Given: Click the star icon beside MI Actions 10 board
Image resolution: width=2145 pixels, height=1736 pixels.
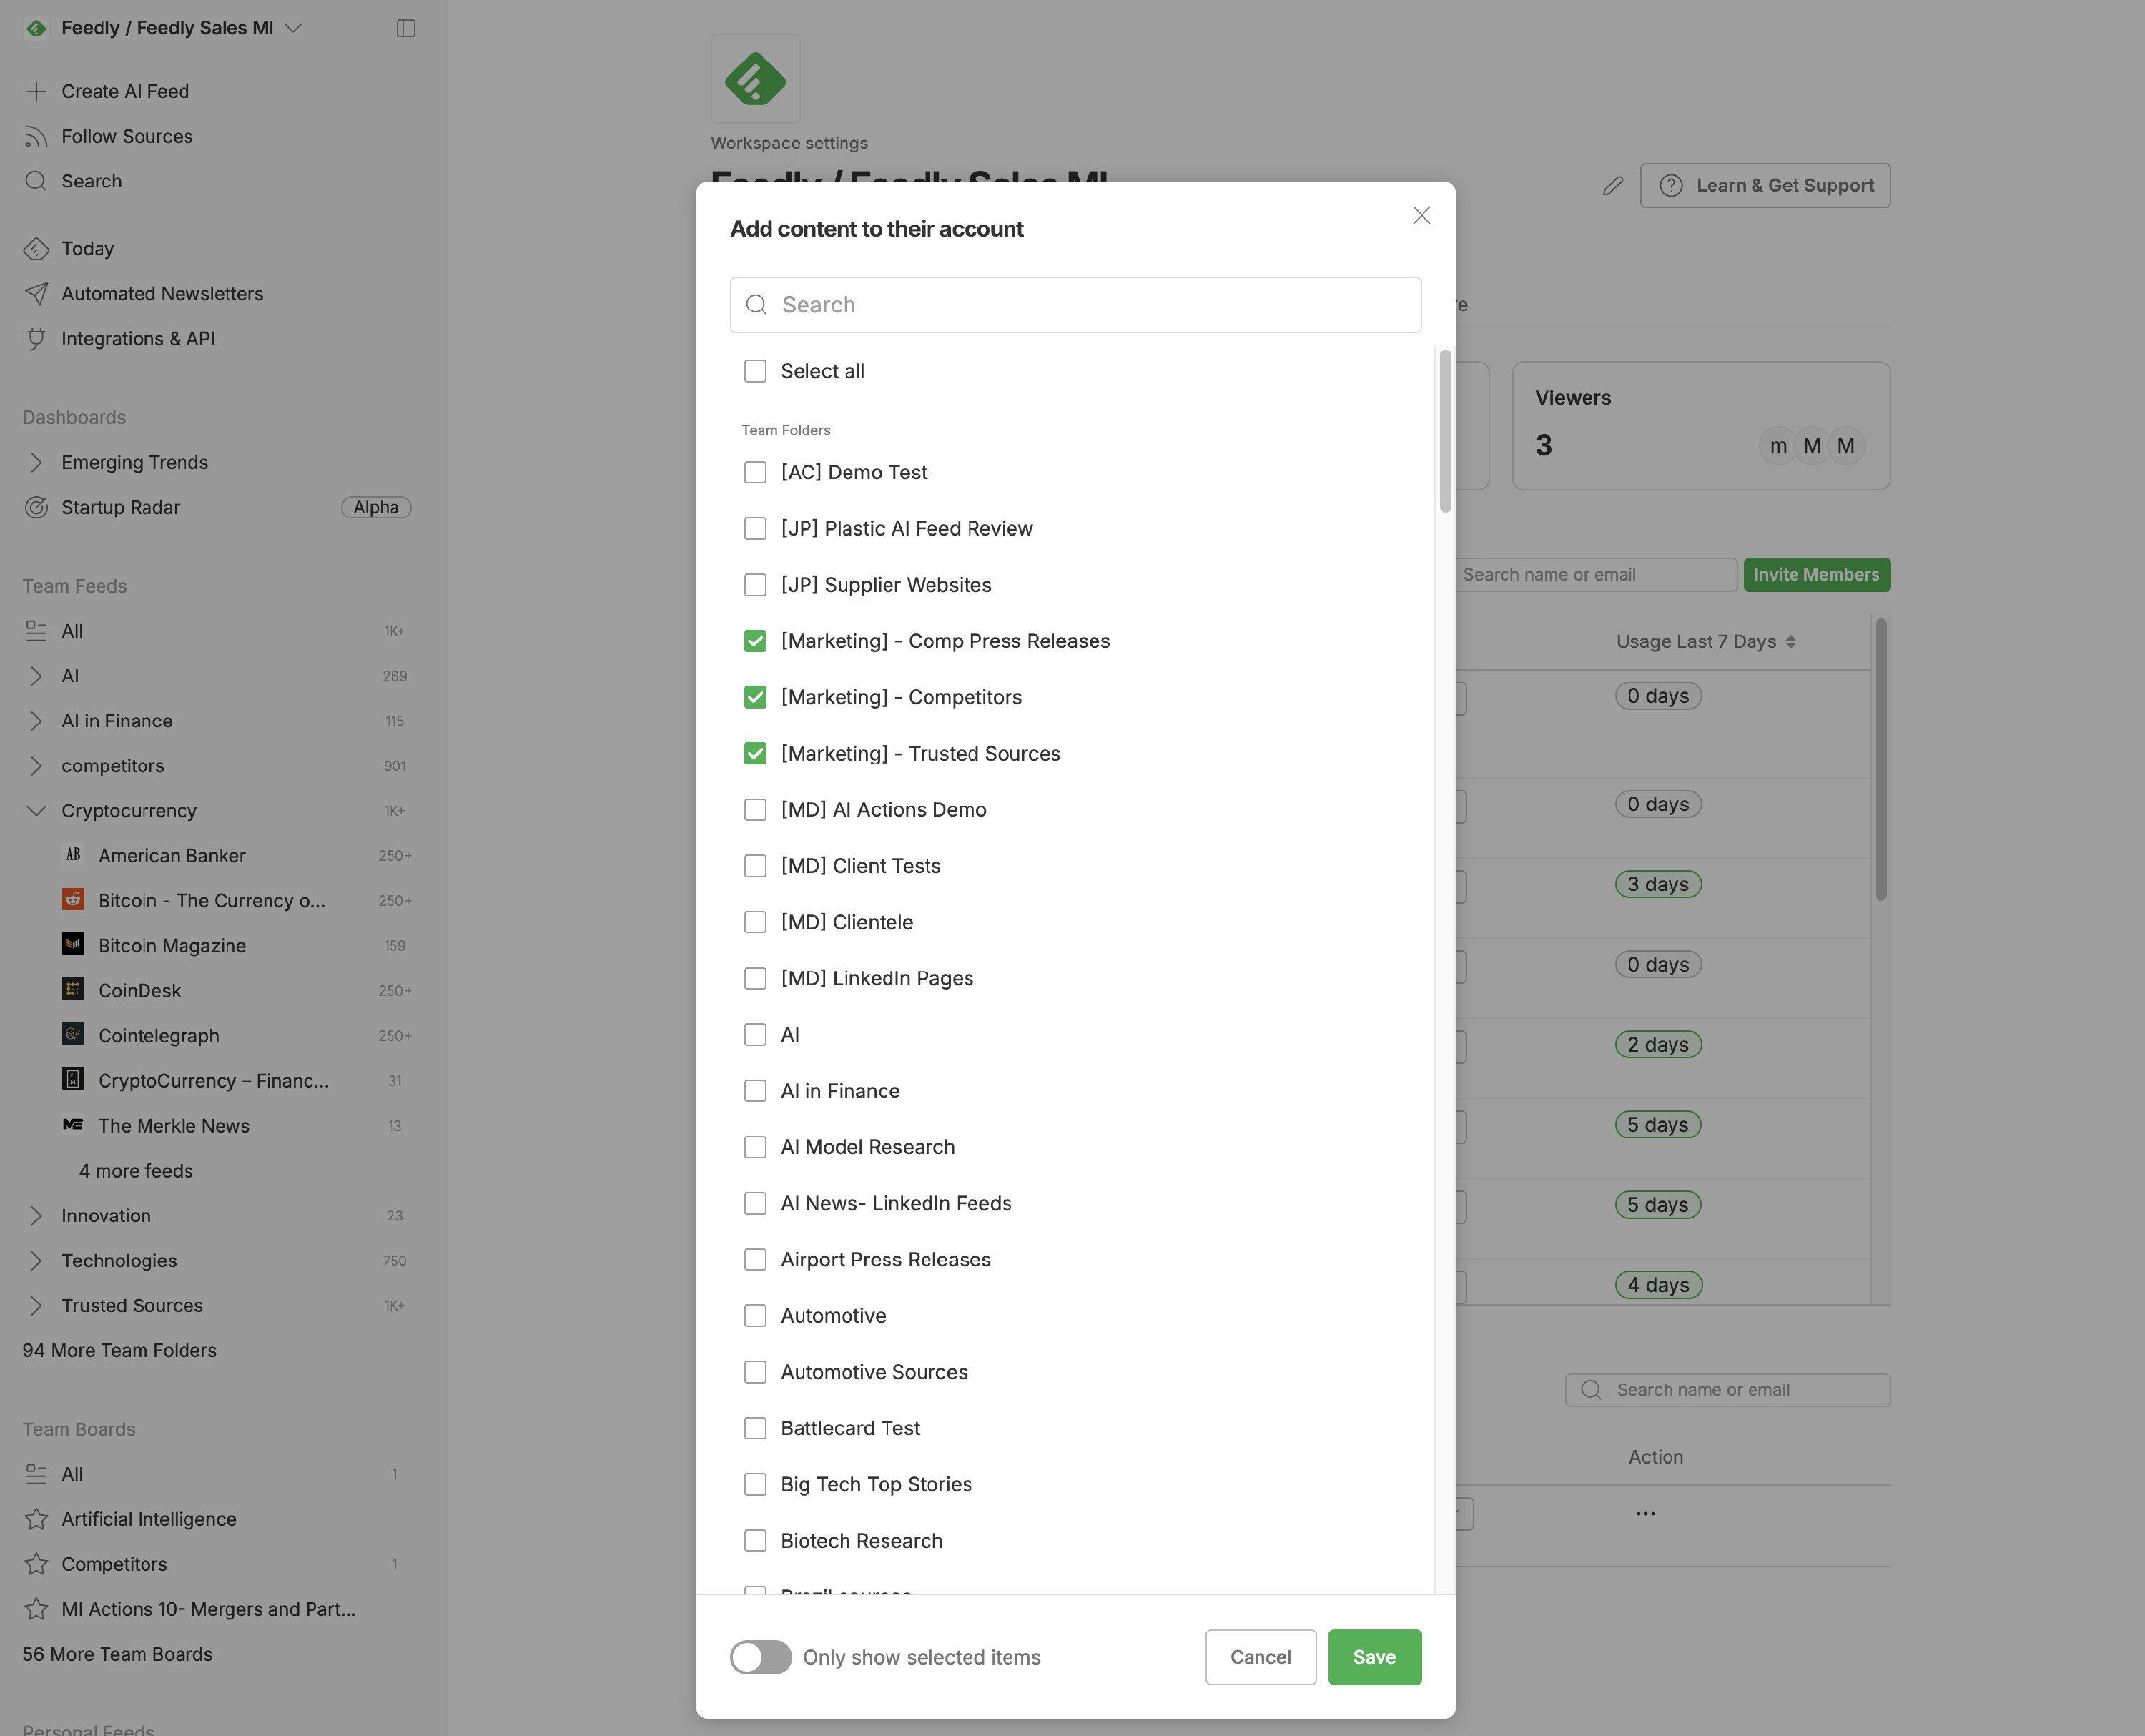Looking at the screenshot, I should pyautogui.click(x=36, y=1609).
